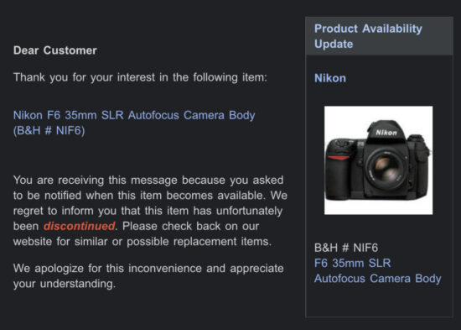Open the sidebar F6 35mm SLR link
Image resolution: width=461 pixels, height=330 pixels.
point(353,263)
